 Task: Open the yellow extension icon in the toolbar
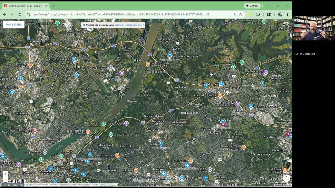pos(250,14)
